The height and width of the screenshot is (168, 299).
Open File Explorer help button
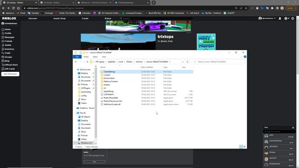(x=245, y=57)
